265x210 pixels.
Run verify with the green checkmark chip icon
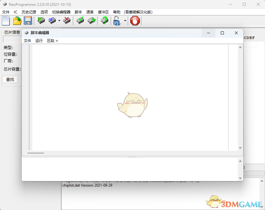point(80,21)
